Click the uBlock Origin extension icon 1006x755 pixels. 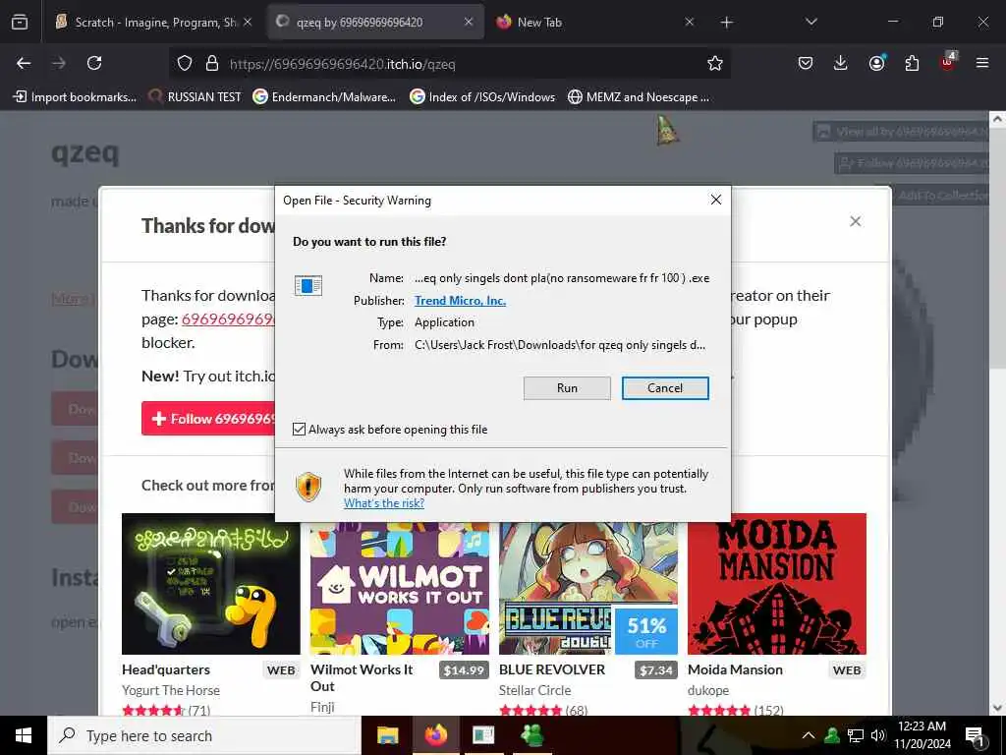click(948, 62)
